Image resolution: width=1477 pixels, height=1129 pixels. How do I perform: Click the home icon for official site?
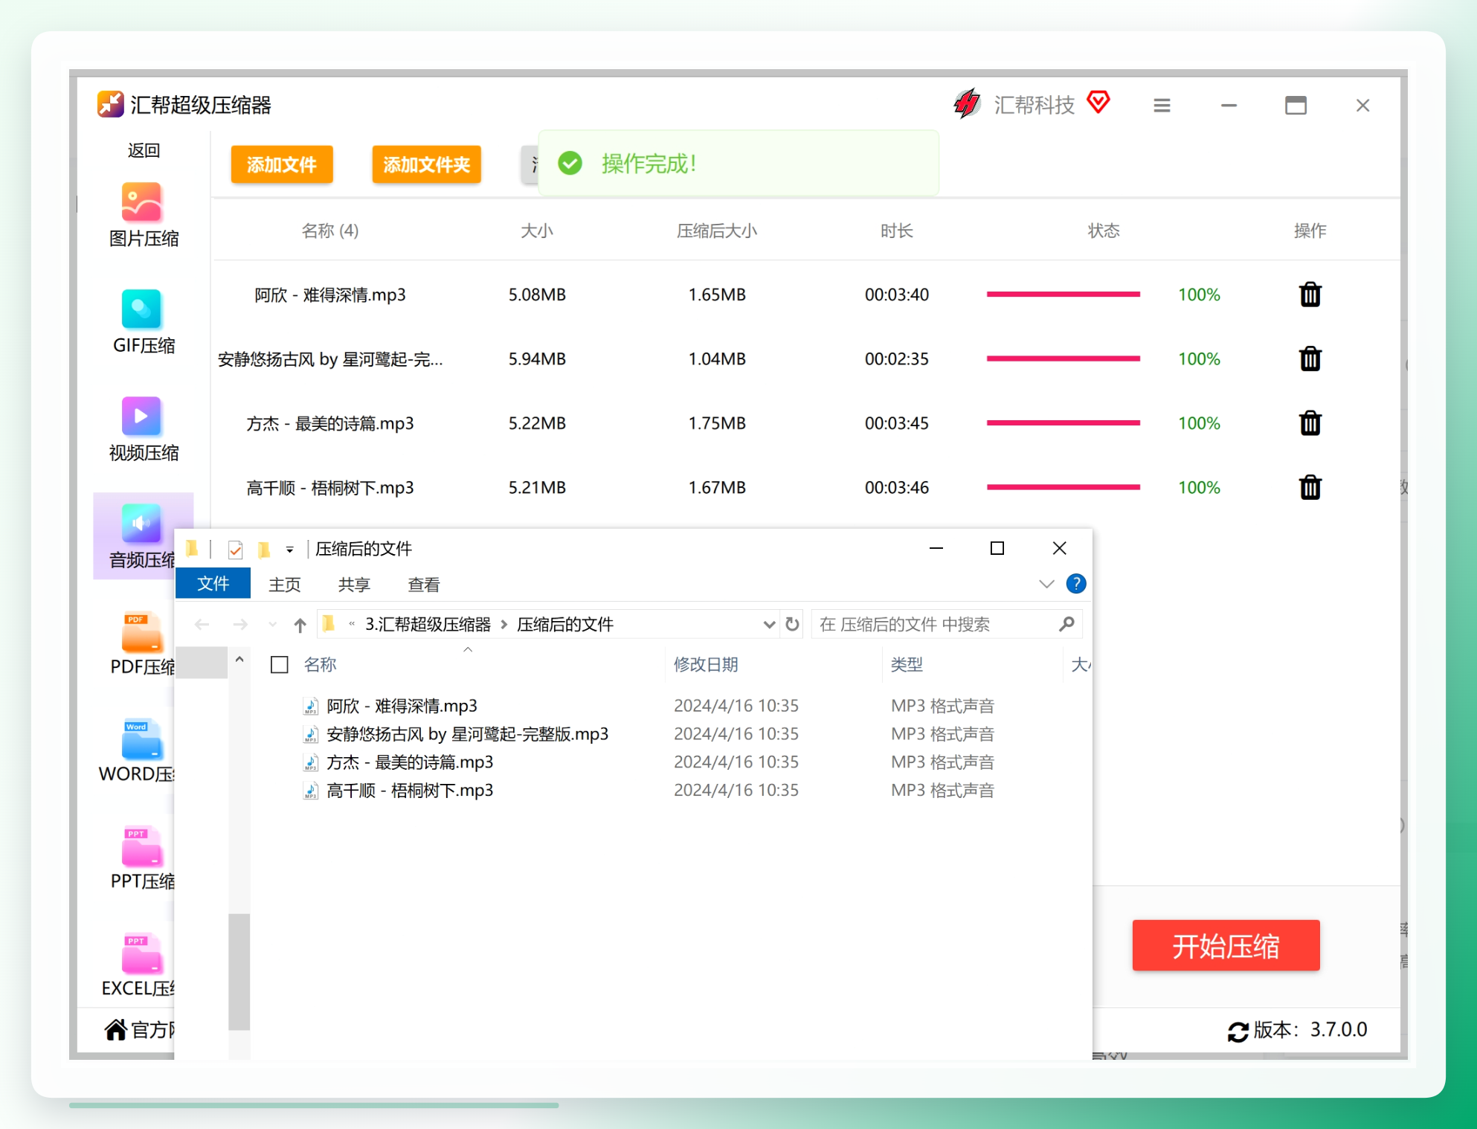[115, 1029]
